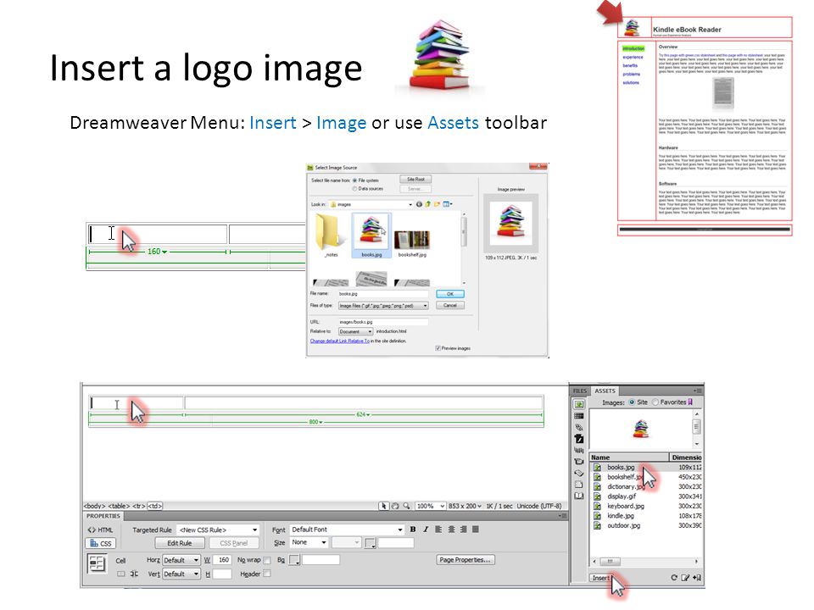Select the <body> tag in tag selector
The image size is (814, 610).
tap(94, 506)
